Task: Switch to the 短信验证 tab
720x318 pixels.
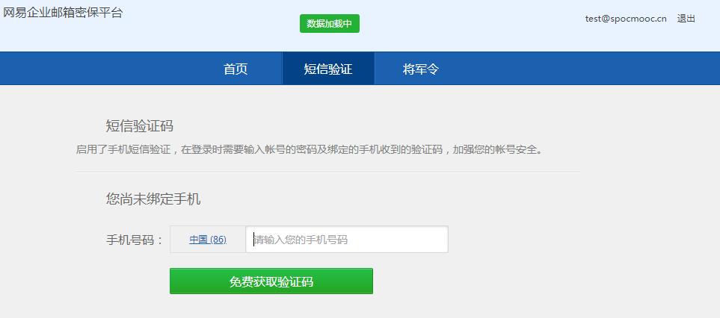Action: tap(327, 69)
